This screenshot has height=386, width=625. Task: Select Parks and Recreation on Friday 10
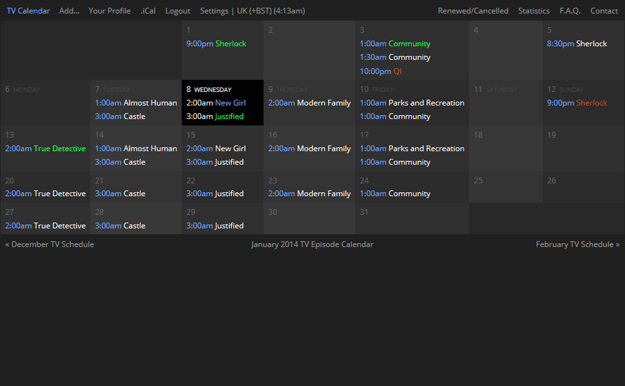point(426,103)
